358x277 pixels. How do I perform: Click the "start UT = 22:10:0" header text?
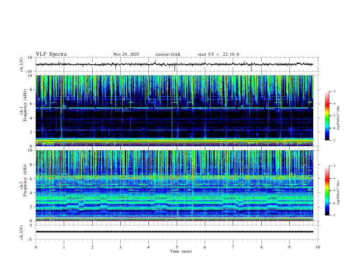pos(218,54)
